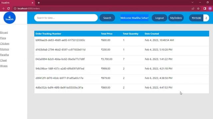The image size is (213, 119).
Task: Select tracking number starting 94b398ce
Action: (60, 68)
